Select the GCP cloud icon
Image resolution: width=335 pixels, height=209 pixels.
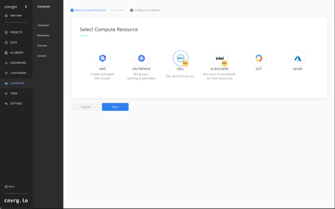(258, 58)
